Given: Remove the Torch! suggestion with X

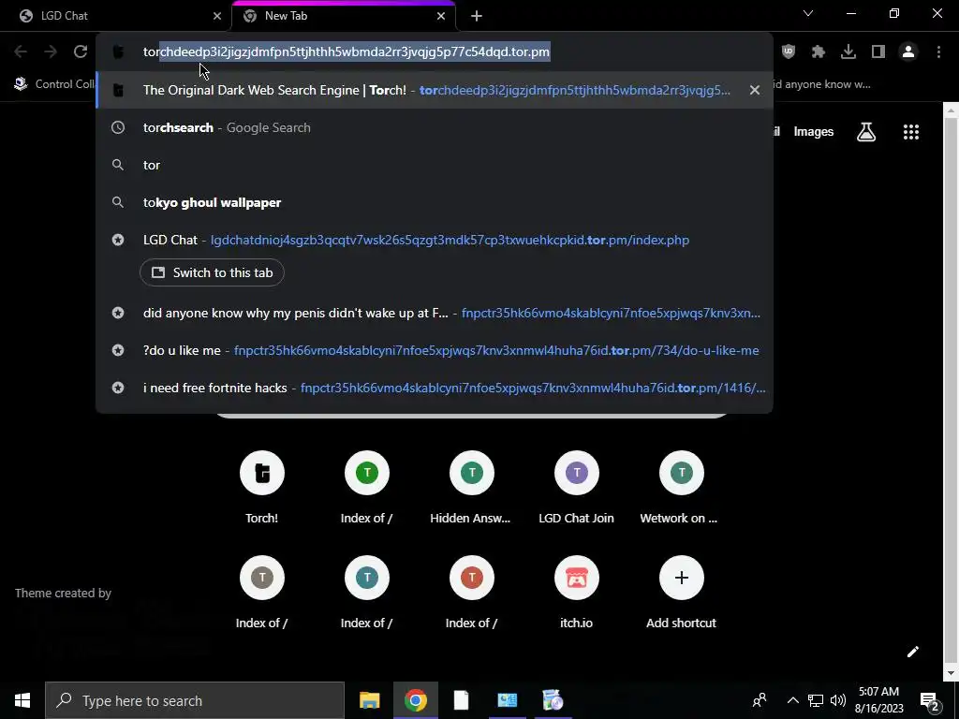Looking at the screenshot, I should pyautogui.click(x=755, y=90).
